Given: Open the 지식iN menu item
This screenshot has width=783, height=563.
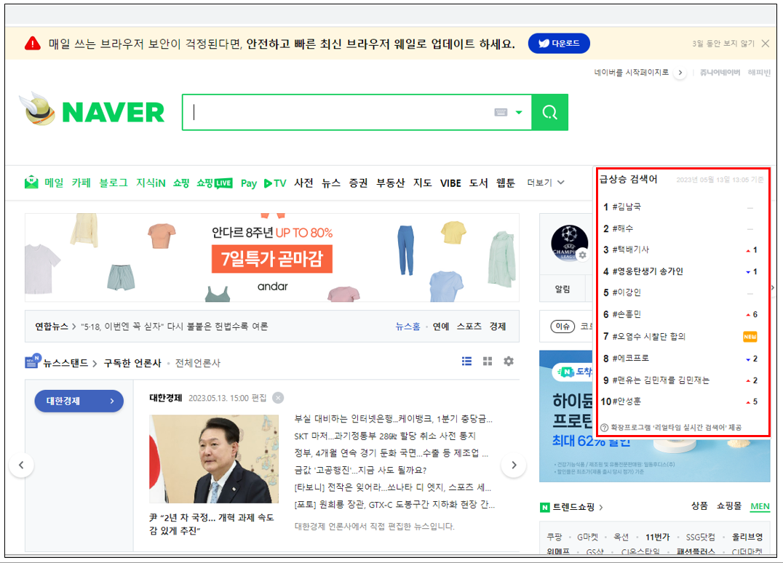Looking at the screenshot, I should (151, 183).
